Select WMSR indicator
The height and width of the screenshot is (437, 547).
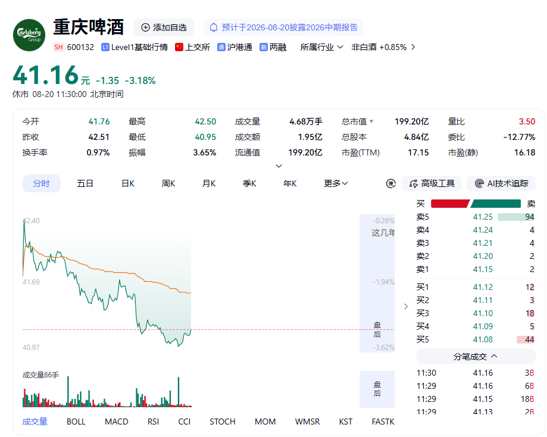click(x=307, y=422)
